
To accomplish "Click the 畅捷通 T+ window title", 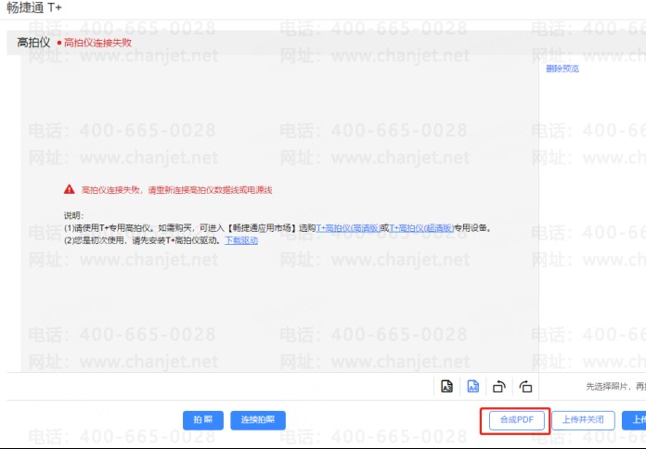I will (33, 7).
